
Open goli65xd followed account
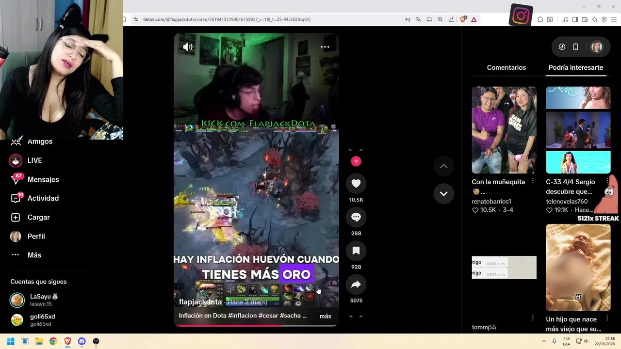click(42, 320)
